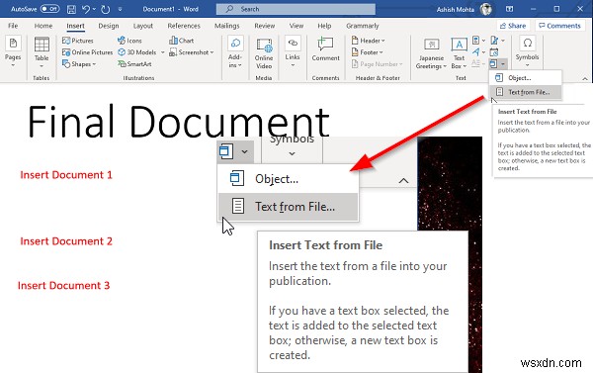Go to the Layout tab
Screen dimensions: 593x373
(143, 26)
